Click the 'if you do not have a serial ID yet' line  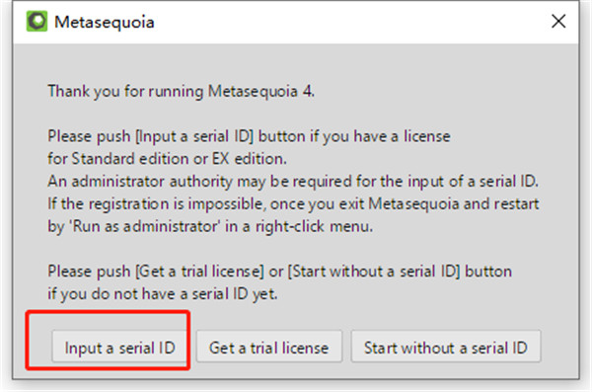[x=163, y=294]
